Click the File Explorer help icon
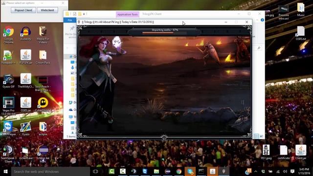 pos(262,20)
